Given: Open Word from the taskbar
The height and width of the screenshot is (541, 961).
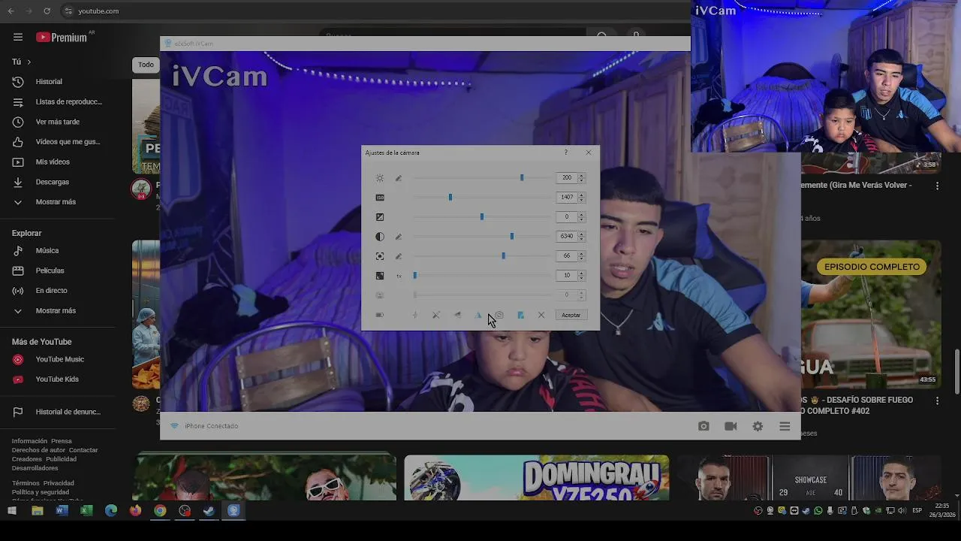Looking at the screenshot, I should 62,511.
